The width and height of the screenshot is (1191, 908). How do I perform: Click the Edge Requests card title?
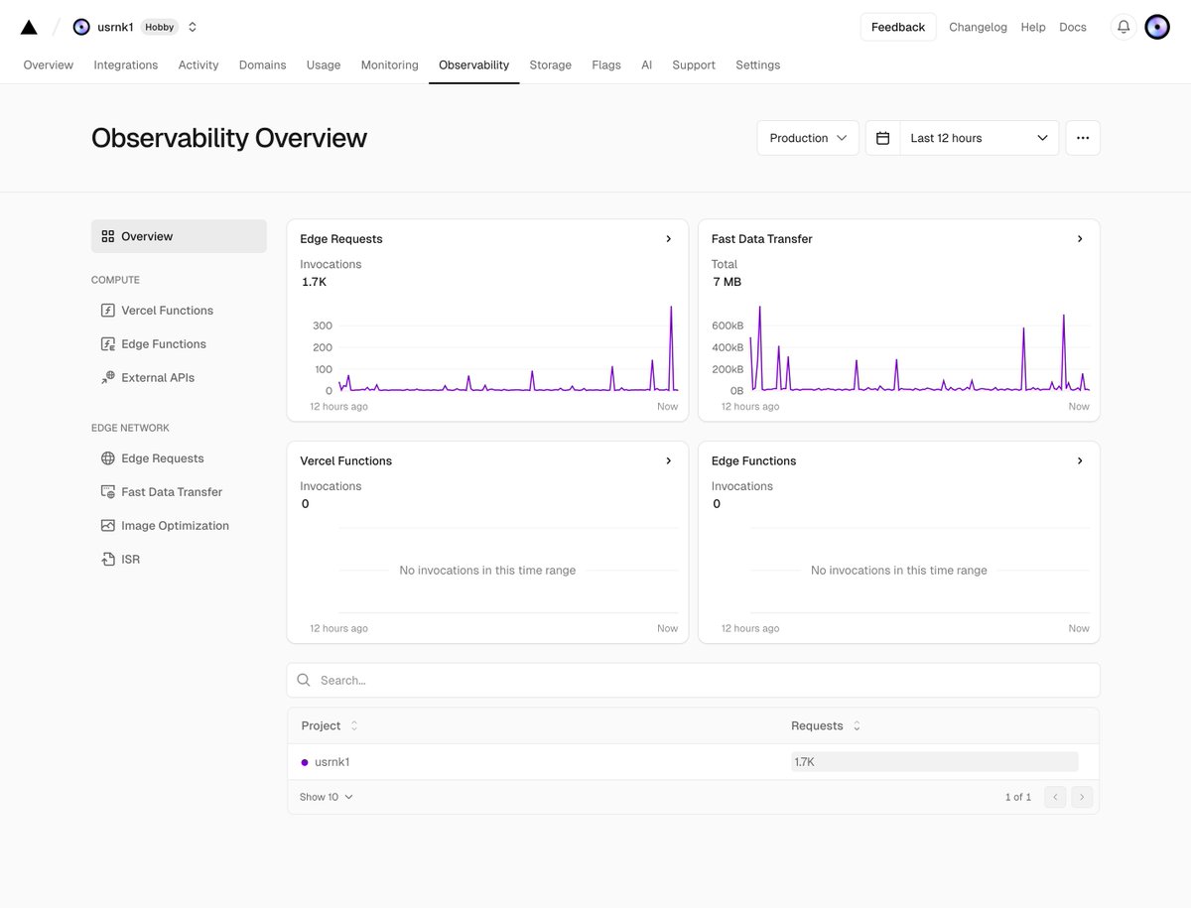click(341, 239)
